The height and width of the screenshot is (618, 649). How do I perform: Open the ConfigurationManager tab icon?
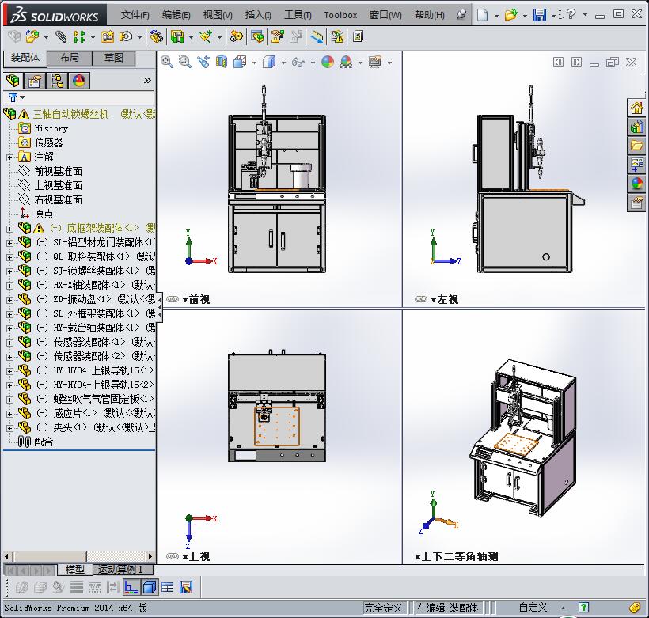(x=57, y=80)
